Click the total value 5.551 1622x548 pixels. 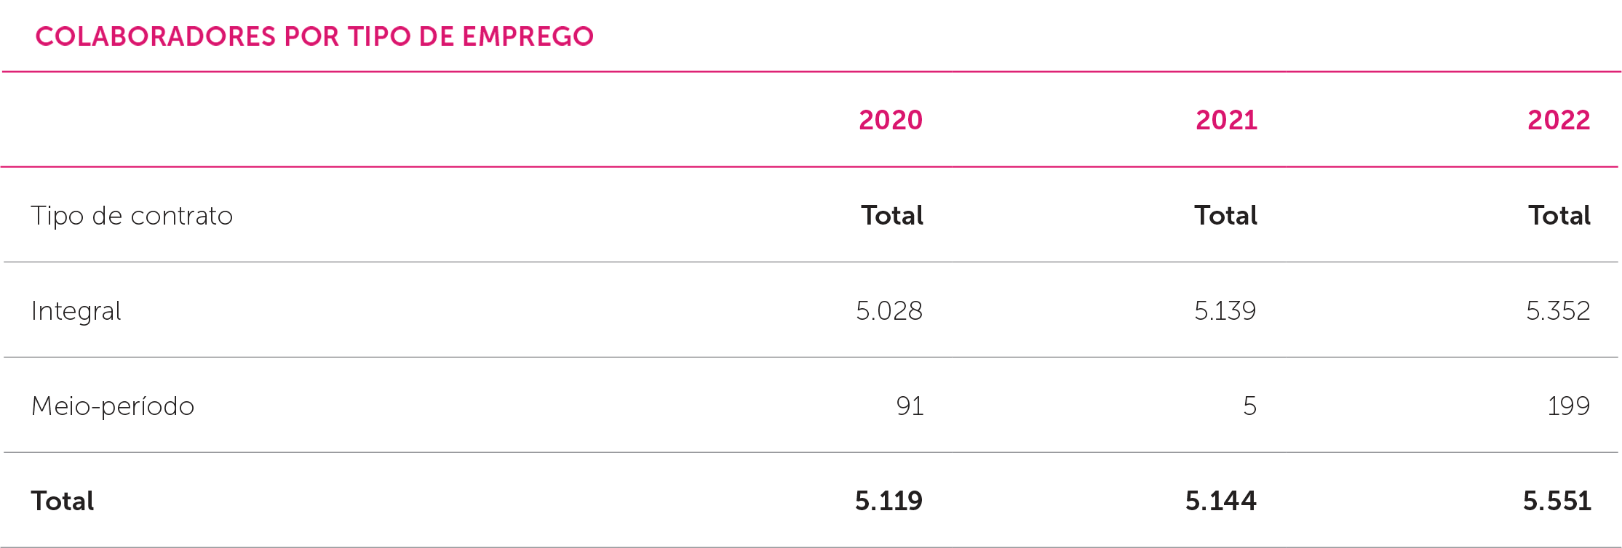1557,501
